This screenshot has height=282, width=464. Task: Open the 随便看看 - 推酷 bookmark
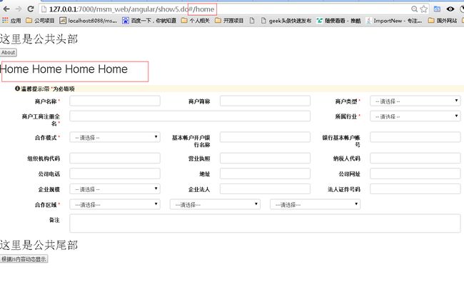pyautogui.click(x=338, y=21)
